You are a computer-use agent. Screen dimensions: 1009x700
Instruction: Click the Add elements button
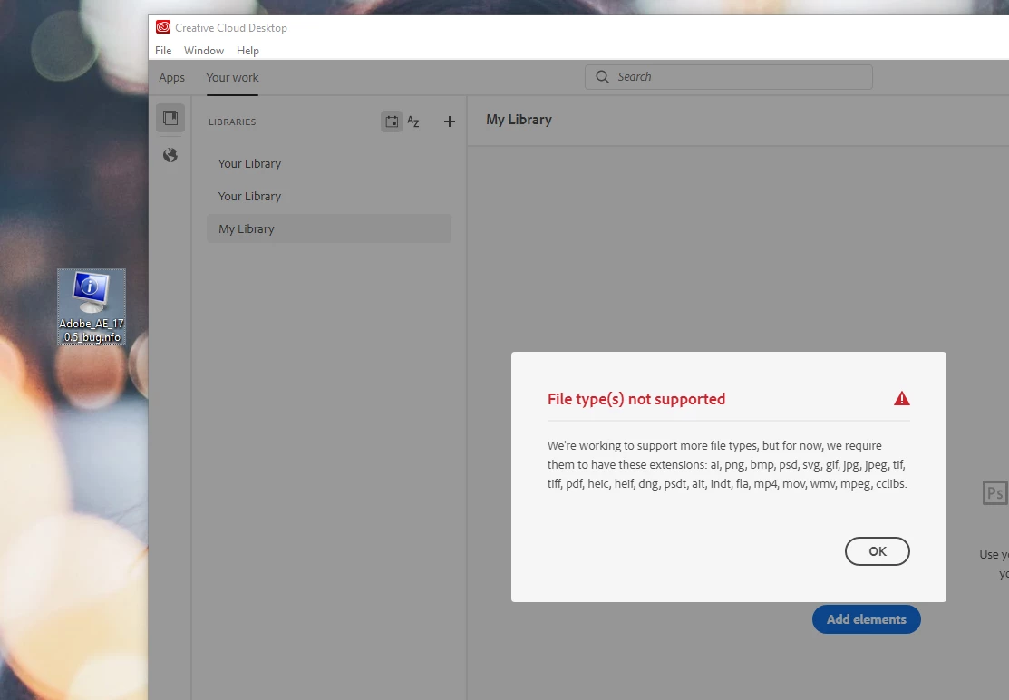(x=866, y=619)
